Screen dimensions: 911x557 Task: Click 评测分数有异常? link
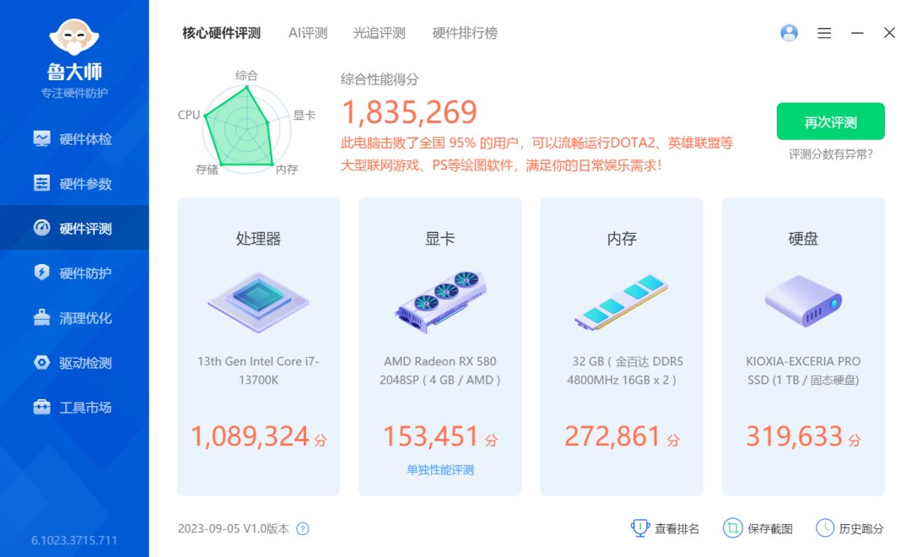coord(830,154)
